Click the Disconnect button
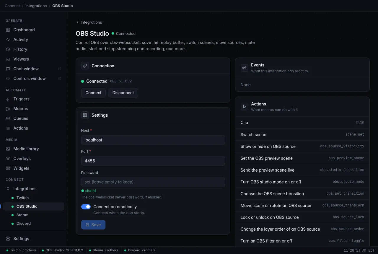Screen dimensions: 378x254 [123, 93]
